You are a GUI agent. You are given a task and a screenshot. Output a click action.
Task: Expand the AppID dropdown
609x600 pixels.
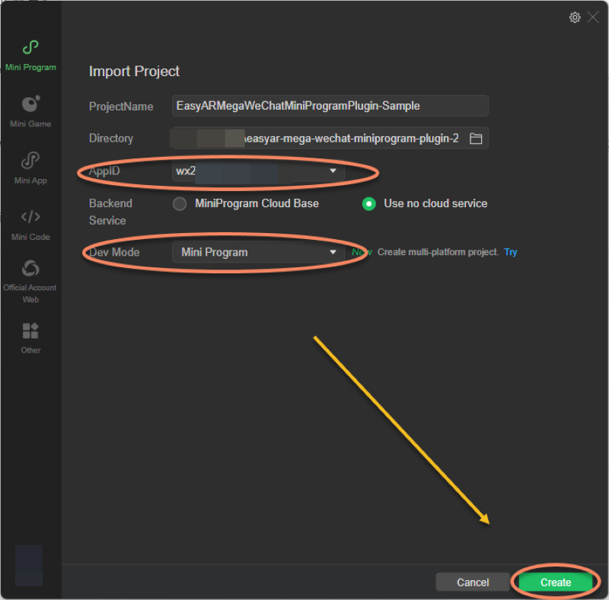[x=333, y=171]
